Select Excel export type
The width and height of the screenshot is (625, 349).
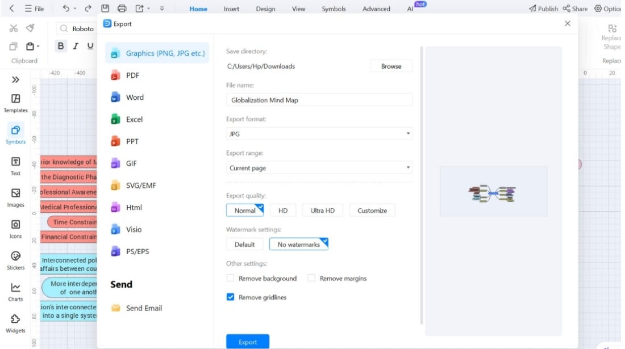126,119
